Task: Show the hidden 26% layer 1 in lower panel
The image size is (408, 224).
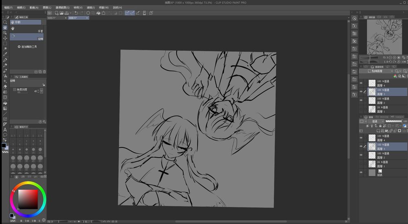Action: (361, 164)
